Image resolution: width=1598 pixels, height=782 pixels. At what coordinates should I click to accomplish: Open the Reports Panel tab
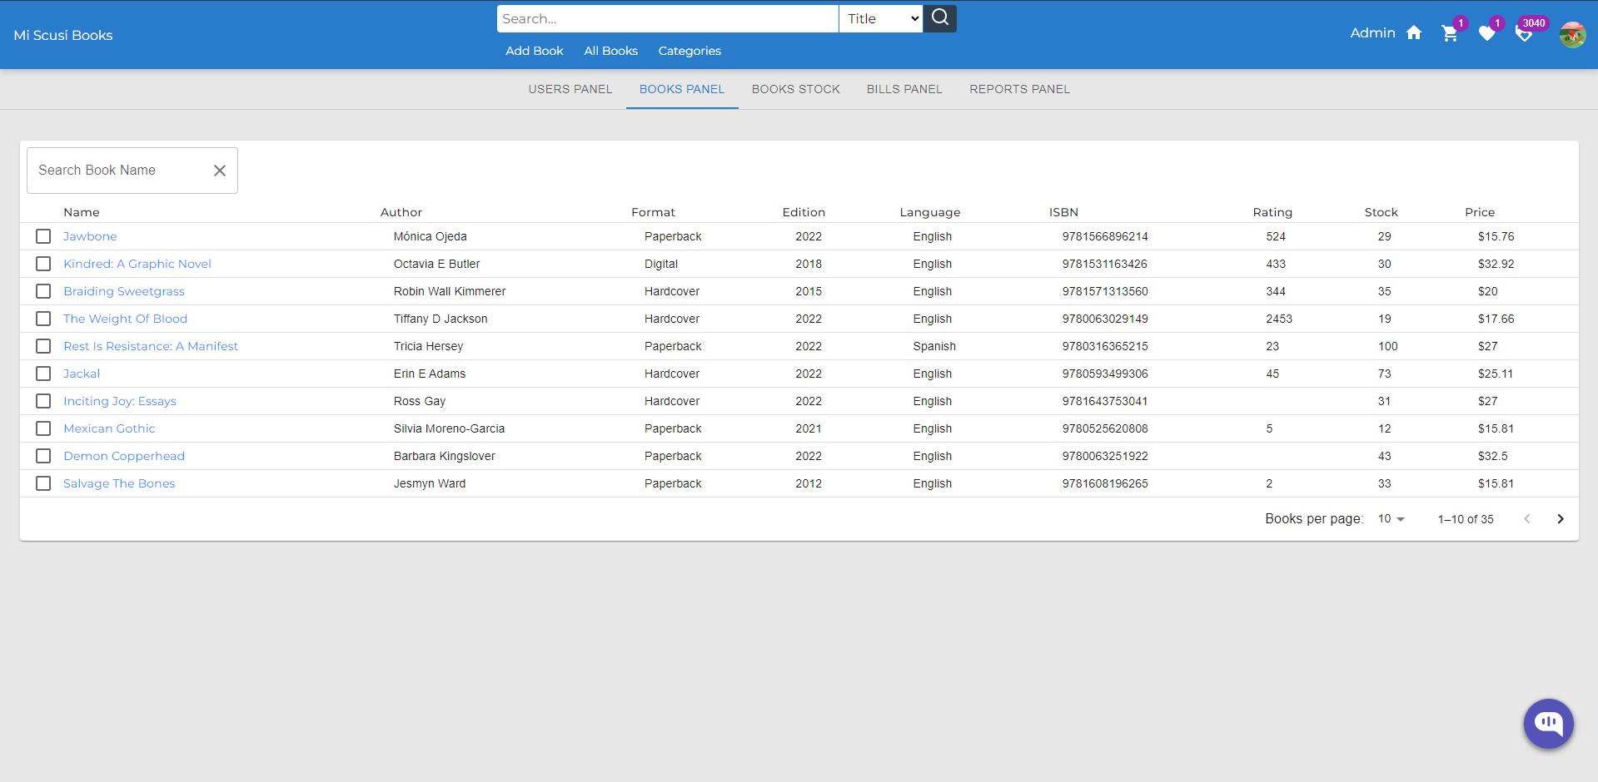coord(1020,89)
